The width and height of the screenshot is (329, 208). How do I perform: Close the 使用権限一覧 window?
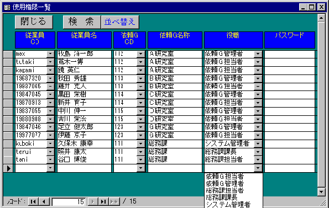pos(321,7)
